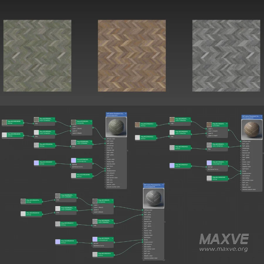Viewport: 264px width, 264px height.
Task: Select Bitmap node Map #2139508923
Action: tap(145, 125)
